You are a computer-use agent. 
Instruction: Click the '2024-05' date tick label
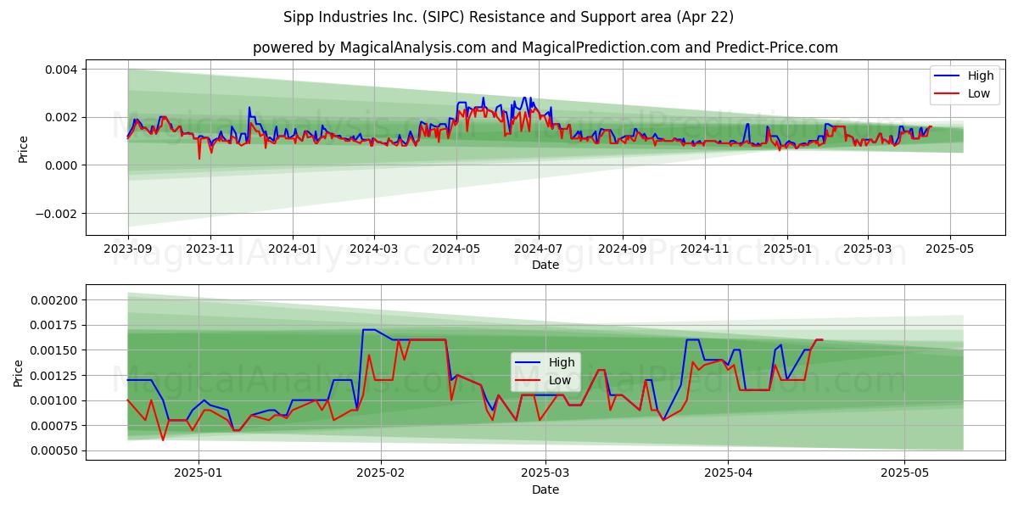456,250
